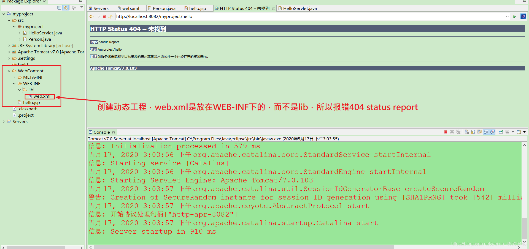The image size is (529, 249).
Task: Expand JRE System Library node
Action: pyautogui.click(x=9, y=46)
